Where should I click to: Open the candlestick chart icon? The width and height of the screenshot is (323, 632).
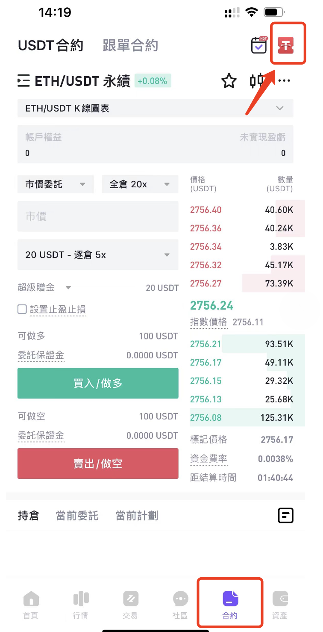257,81
